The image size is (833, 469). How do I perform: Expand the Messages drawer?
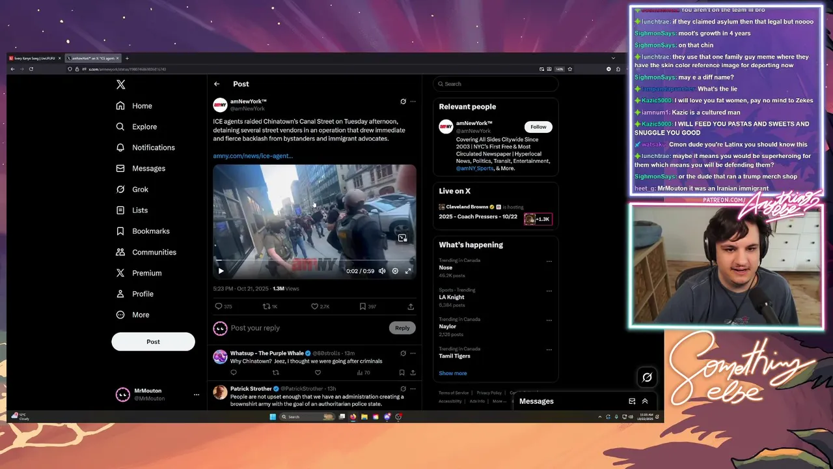coord(645,401)
